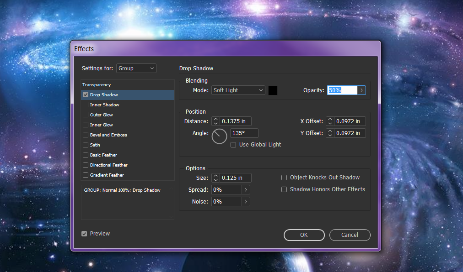This screenshot has height=272, width=463.
Task: Click the Cancel button
Action: tap(350, 235)
